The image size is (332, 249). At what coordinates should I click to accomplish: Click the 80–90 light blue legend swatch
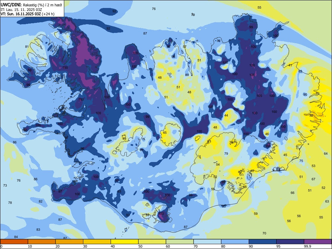tap(235, 242)
